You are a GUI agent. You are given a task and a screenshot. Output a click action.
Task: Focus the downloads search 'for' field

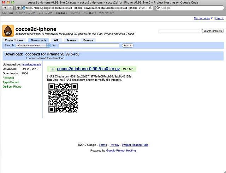click(x=89, y=46)
